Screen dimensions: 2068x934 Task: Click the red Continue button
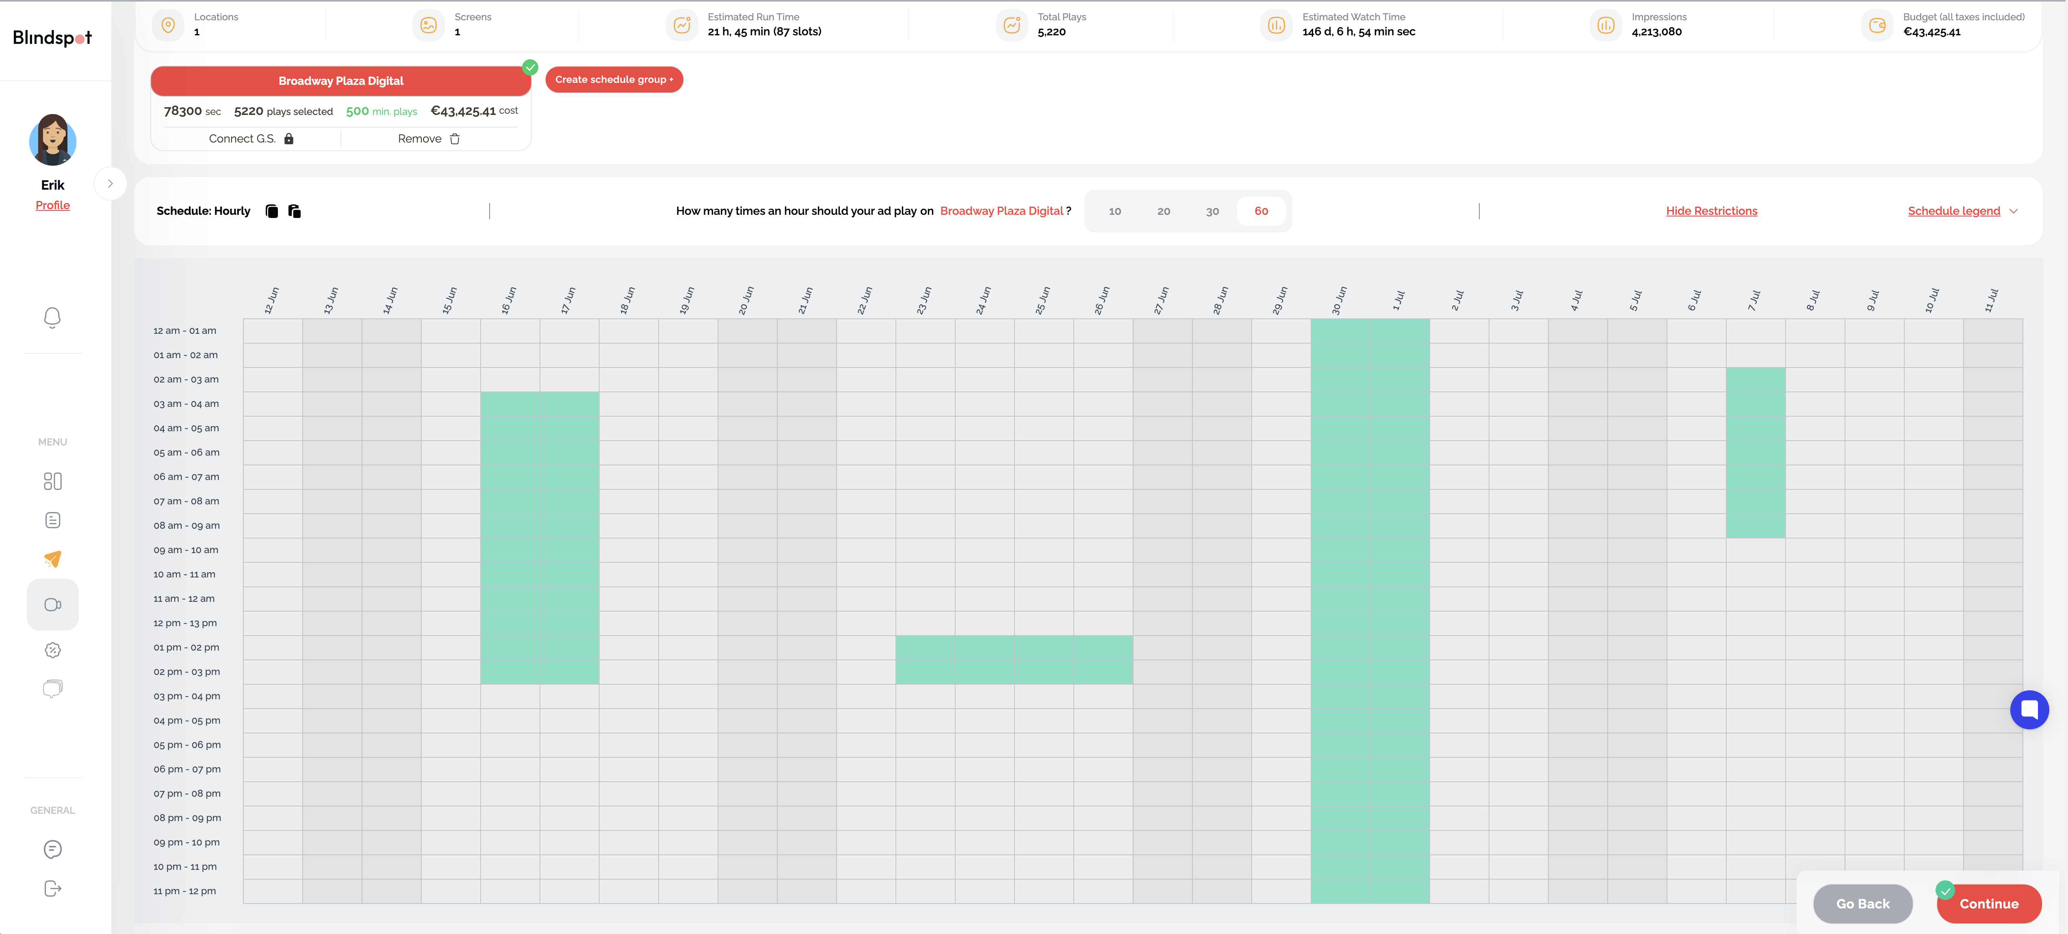tap(1988, 904)
